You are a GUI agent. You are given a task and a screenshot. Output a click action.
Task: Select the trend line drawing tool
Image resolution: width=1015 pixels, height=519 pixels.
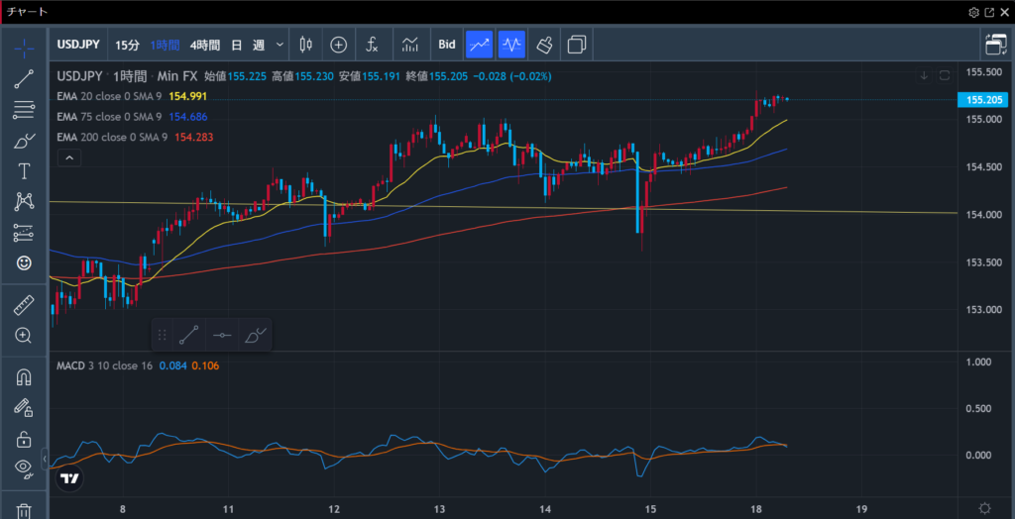[24, 79]
